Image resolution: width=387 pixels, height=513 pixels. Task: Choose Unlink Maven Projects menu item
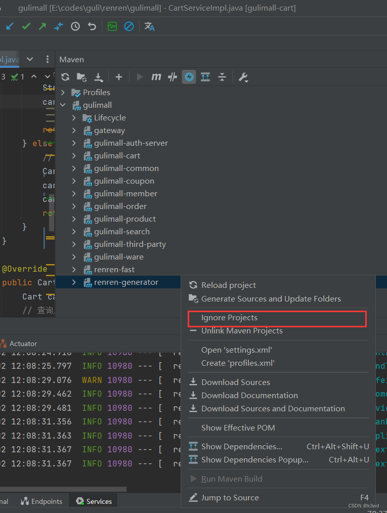coord(278,331)
